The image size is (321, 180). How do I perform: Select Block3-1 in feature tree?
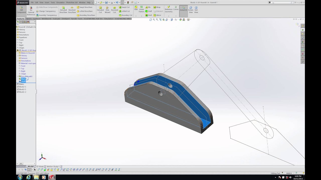(22, 89)
